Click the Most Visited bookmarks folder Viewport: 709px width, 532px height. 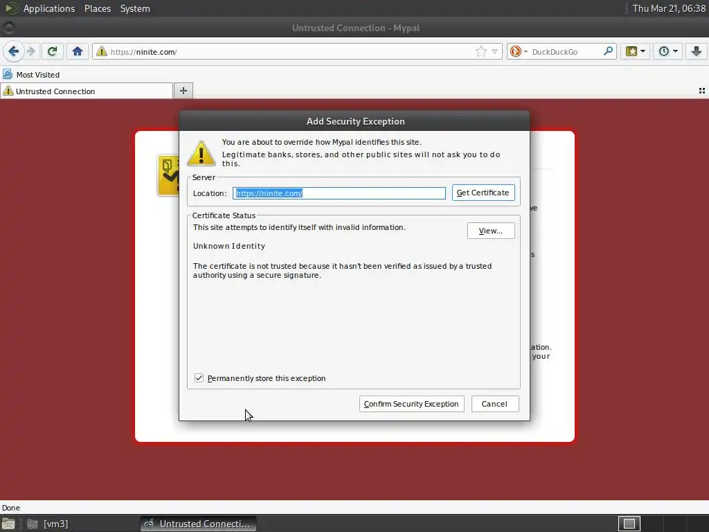click(32, 75)
